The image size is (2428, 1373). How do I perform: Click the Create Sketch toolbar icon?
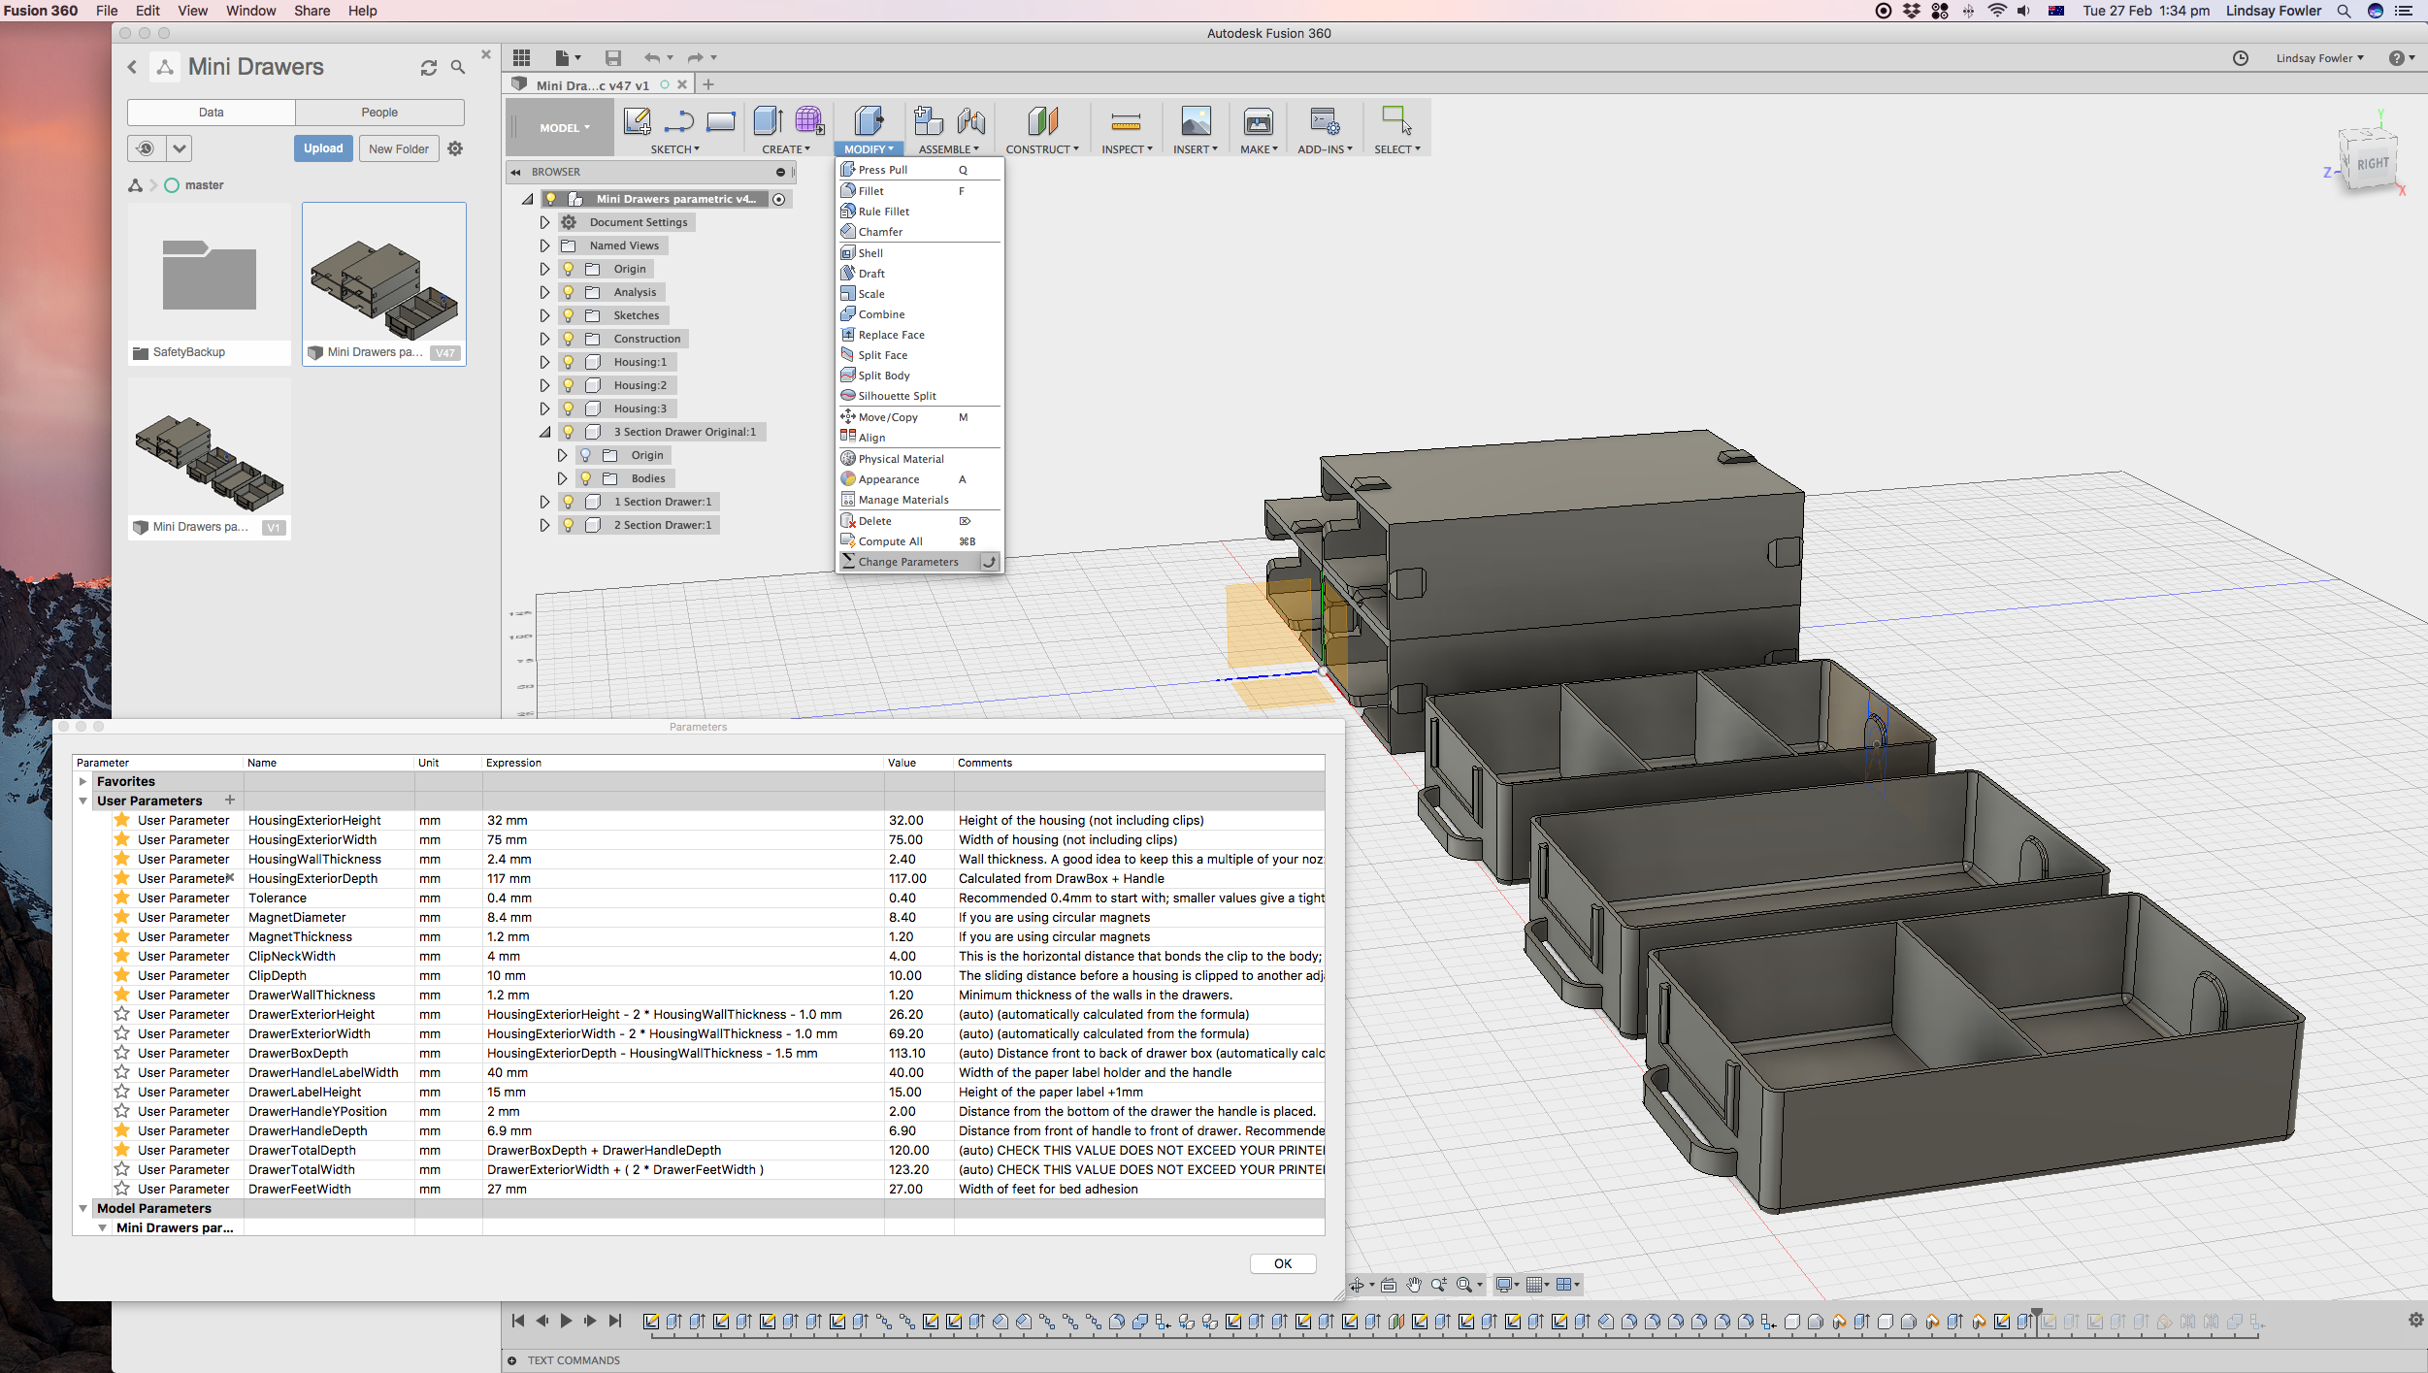637,121
